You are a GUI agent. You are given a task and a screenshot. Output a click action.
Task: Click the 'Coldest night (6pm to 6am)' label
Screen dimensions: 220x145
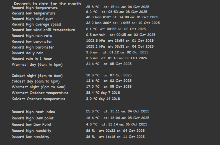(x=37, y=76)
